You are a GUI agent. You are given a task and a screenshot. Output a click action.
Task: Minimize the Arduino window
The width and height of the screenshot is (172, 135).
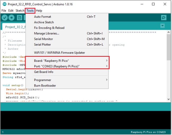coord(142,4)
